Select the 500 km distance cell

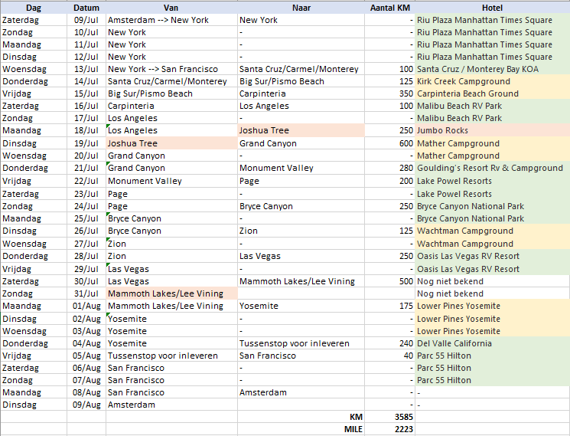tap(389, 281)
